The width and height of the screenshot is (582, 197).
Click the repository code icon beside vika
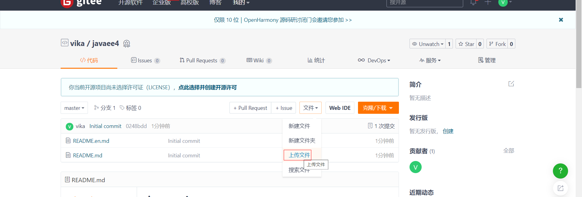pyautogui.click(x=65, y=43)
